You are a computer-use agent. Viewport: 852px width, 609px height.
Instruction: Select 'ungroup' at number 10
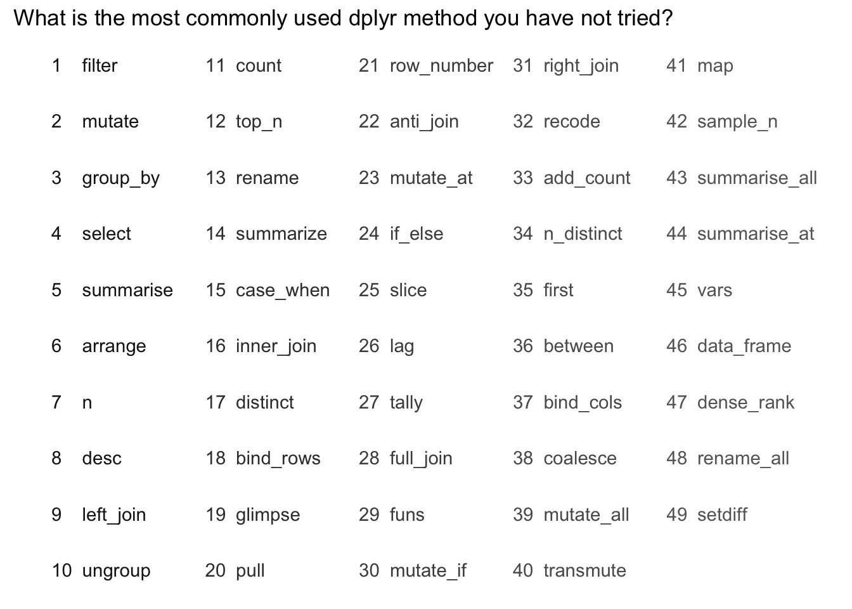click(x=116, y=571)
